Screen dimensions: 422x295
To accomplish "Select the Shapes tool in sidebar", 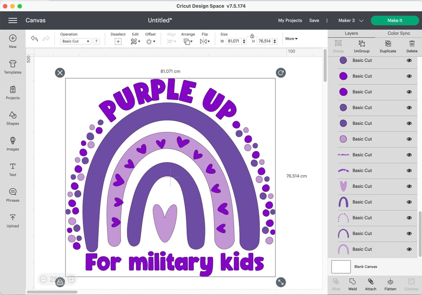I will coord(13,119).
